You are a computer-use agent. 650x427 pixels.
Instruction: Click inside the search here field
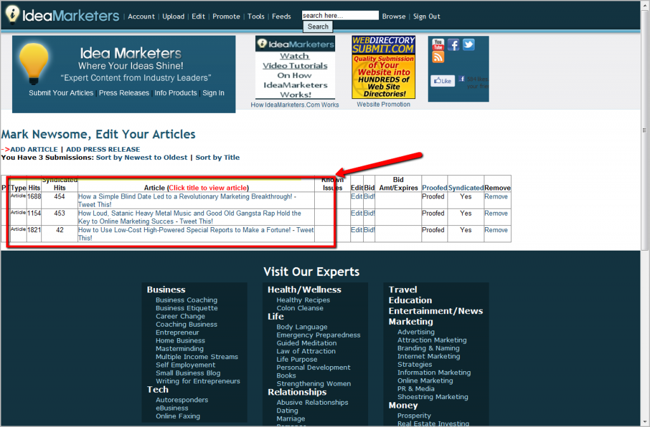click(x=340, y=15)
